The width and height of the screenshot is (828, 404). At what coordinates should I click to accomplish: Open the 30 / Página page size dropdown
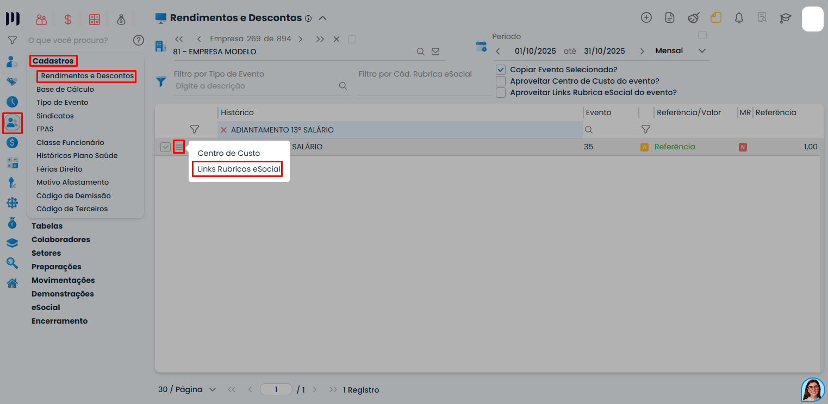click(x=187, y=389)
